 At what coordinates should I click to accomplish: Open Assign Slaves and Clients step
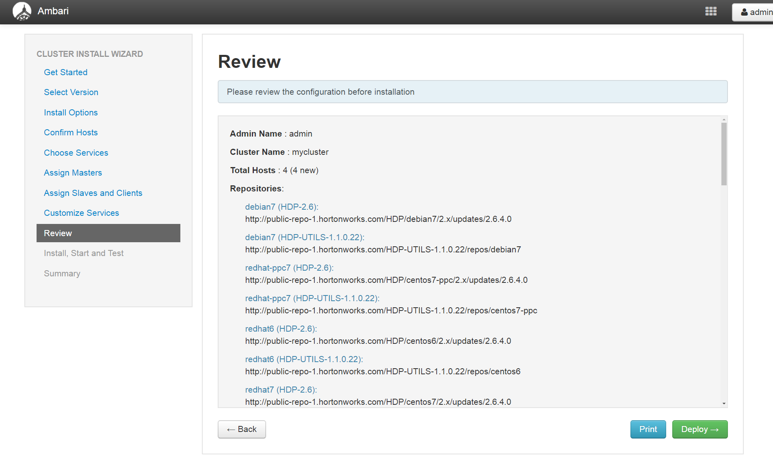pos(93,193)
